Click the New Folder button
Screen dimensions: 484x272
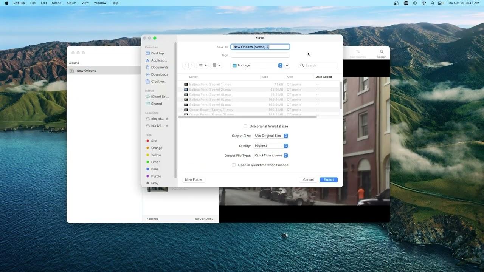point(194,180)
